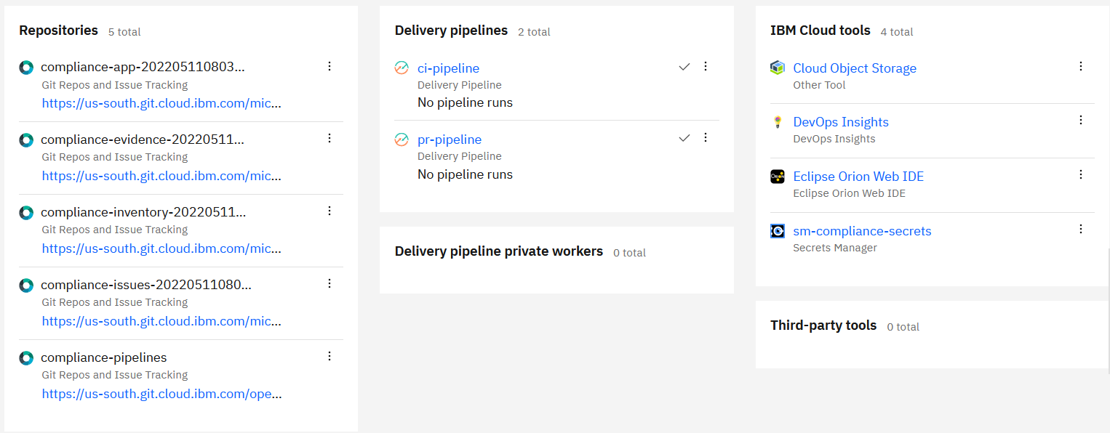The image size is (1110, 433).
Task: Open the DevOps Insights dashboard link
Action: 841,122
